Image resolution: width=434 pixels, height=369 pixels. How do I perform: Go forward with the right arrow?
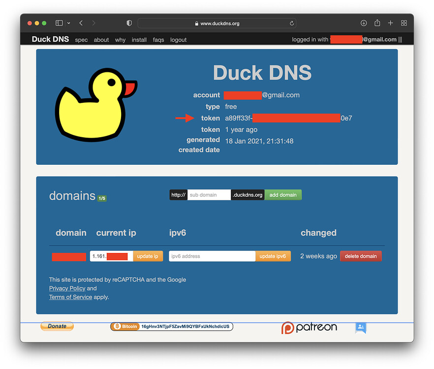pos(93,23)
